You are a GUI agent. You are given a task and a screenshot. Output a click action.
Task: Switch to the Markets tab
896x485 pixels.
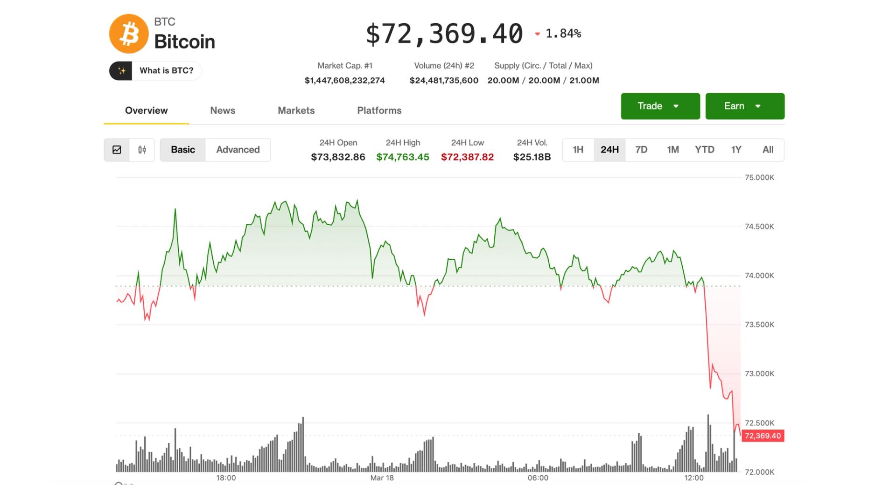pos(296,111)
